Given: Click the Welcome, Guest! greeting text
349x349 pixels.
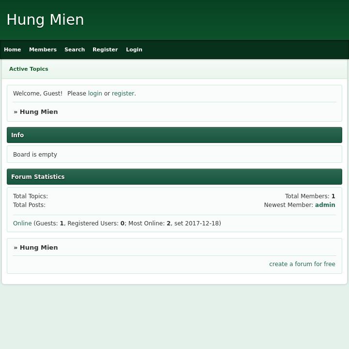Looking at the screenshot, I should (38, 93).
